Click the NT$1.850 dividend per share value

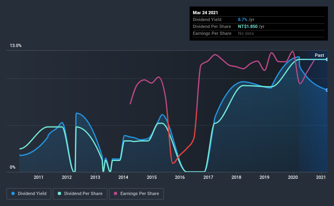coord(248,26)
